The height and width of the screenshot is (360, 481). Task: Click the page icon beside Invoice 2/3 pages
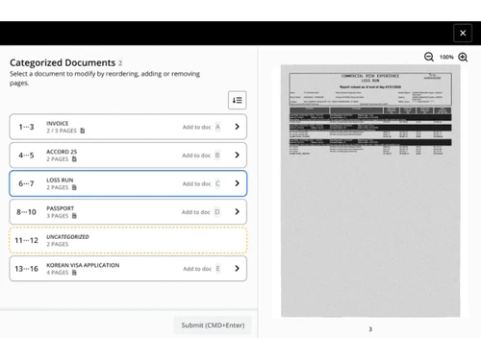click(83, 131)
